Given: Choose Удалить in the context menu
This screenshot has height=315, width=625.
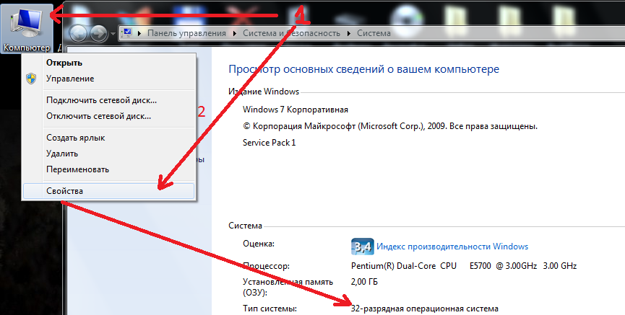Looking at the screenshot, I should click(x=108, y=154).
